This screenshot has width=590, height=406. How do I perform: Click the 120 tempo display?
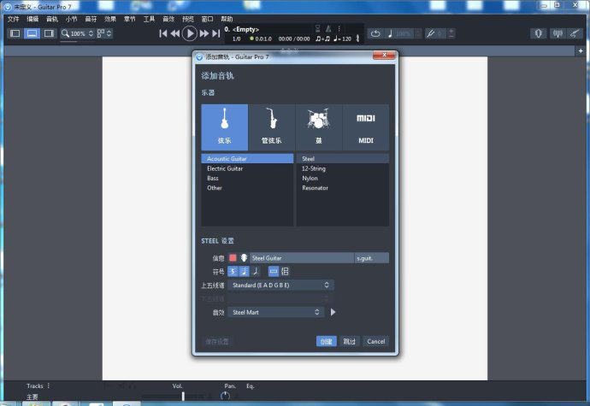click(x=342, y=38)
